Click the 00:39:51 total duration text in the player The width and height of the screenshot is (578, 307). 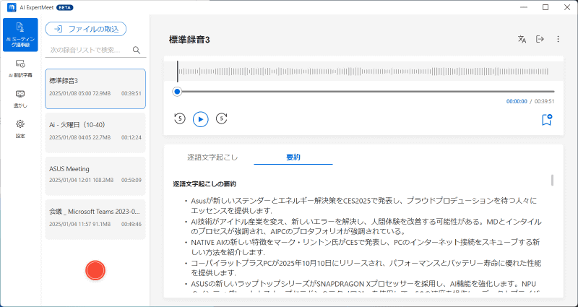coord(544,101)
